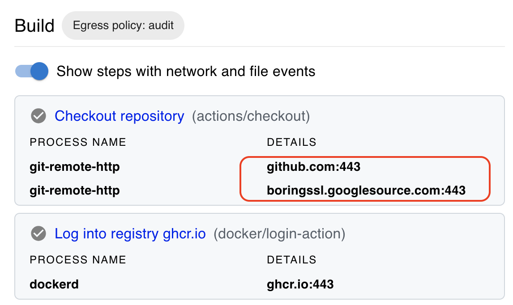
Task: Open the Checkout repository step link
Action: (x=120, y=116)
